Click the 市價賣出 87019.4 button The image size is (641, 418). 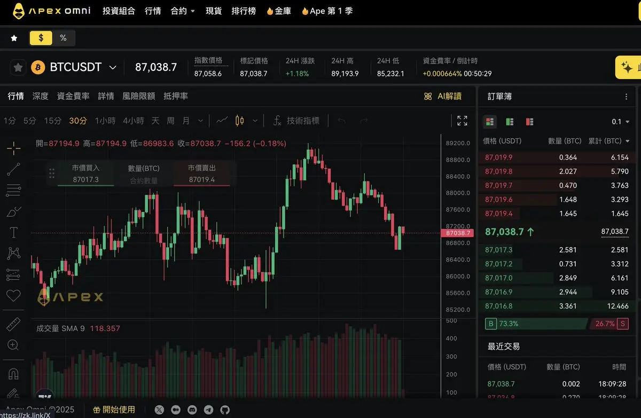pyautogui.click(x=202, y=173)
